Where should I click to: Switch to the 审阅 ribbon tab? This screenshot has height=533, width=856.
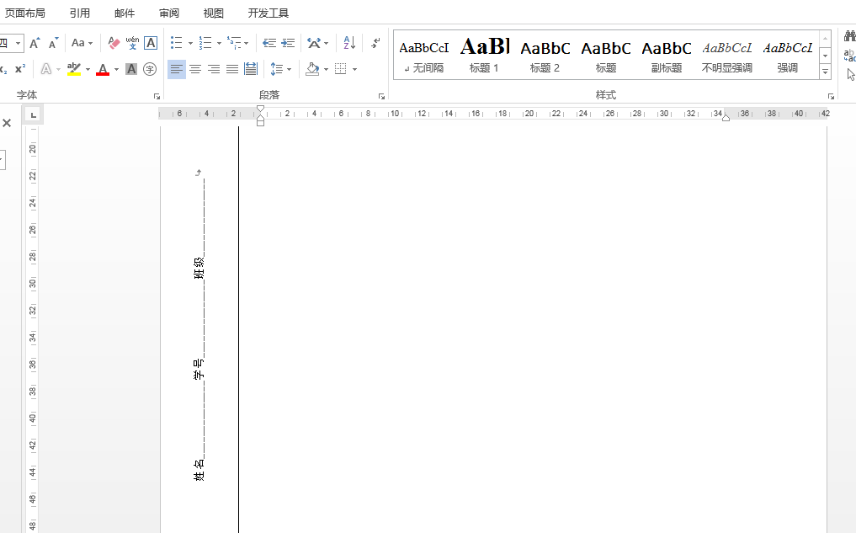(x=168, y=13)
